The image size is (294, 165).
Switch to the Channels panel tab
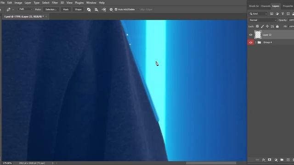[x=266, y=6]
